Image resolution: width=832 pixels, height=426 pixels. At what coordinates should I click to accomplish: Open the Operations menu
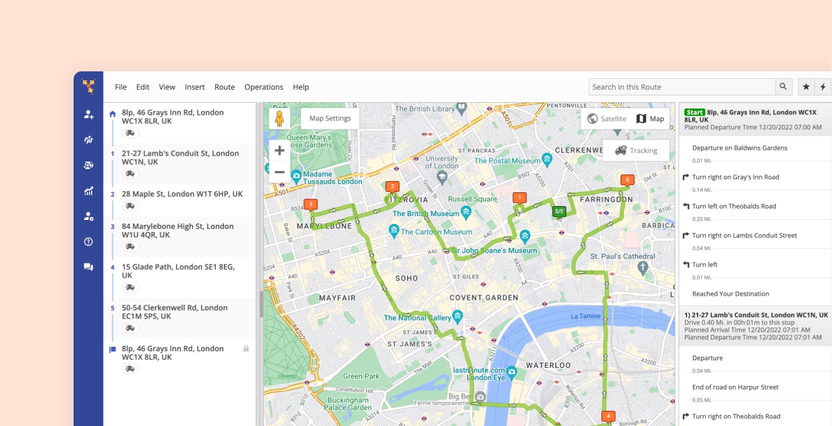[264, 87]
